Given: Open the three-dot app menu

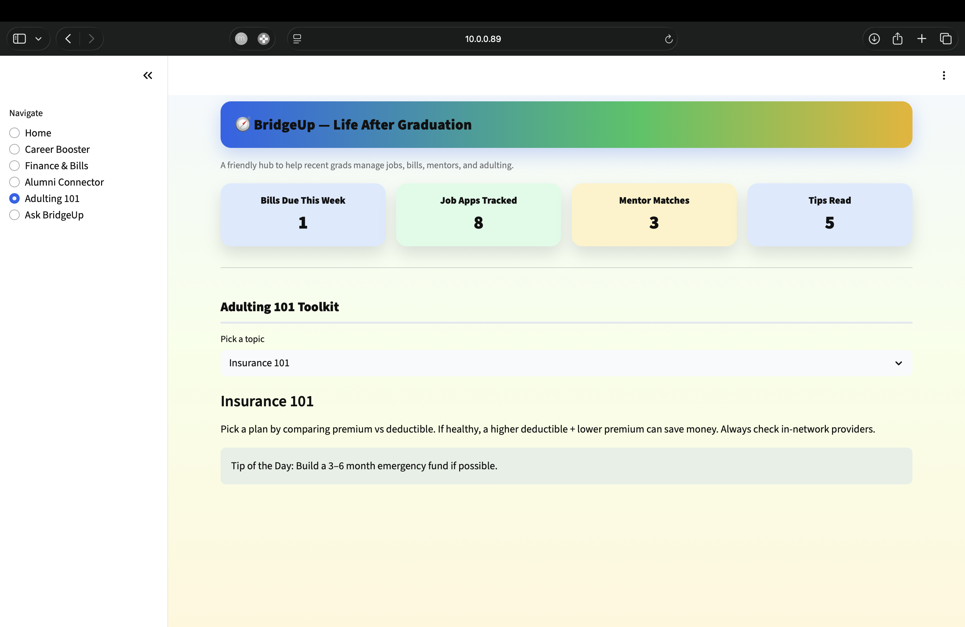Looking at the screenshot, I should [x=944, y=75].
